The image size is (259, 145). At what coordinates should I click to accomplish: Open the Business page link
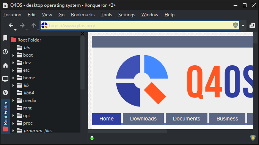[x=227, y=119]
